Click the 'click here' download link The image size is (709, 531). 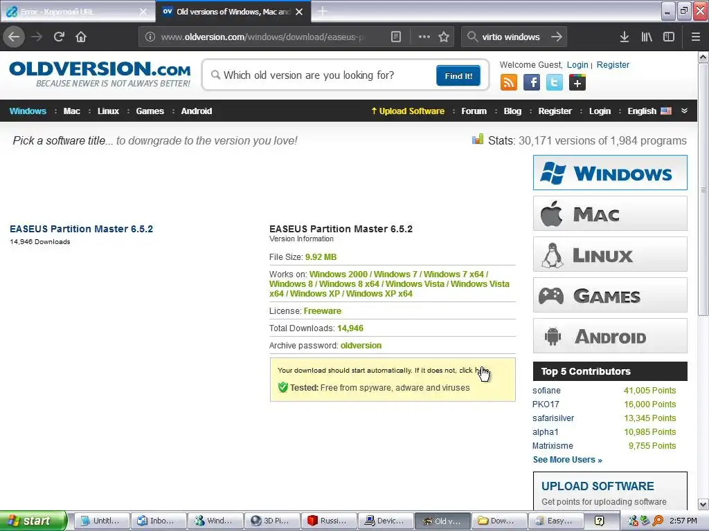pyautogui.click(x=474, y=371)
